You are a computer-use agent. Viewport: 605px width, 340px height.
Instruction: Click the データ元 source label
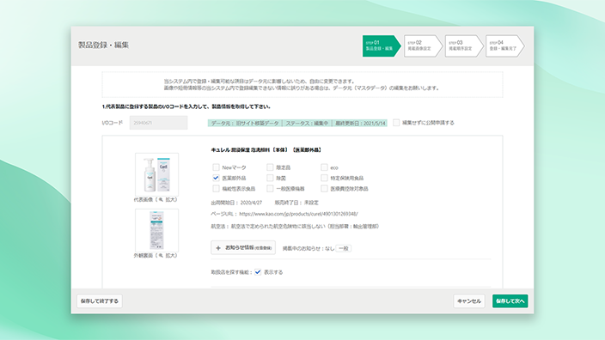pyautogui.click(x=245, y=123)
